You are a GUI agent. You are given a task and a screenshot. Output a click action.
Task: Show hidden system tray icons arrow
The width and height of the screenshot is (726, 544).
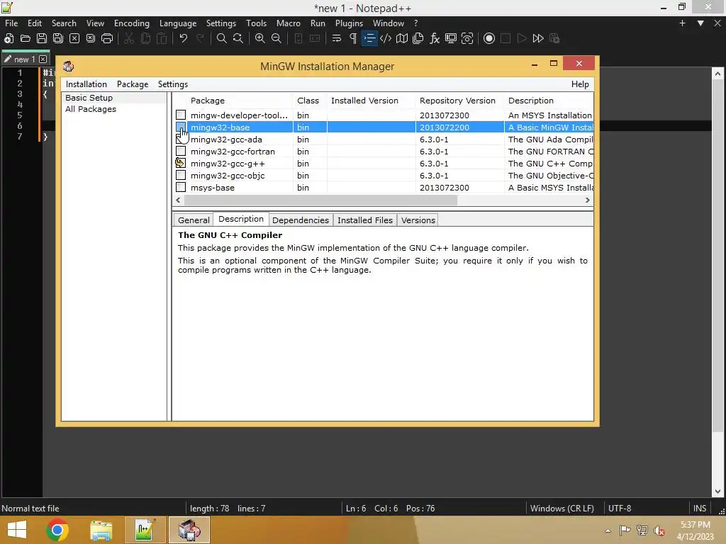[x=608, y=531]
